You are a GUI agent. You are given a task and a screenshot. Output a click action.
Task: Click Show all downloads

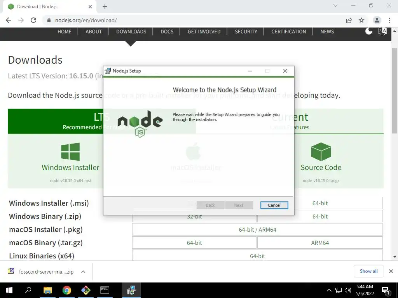(x=368, y=271)
